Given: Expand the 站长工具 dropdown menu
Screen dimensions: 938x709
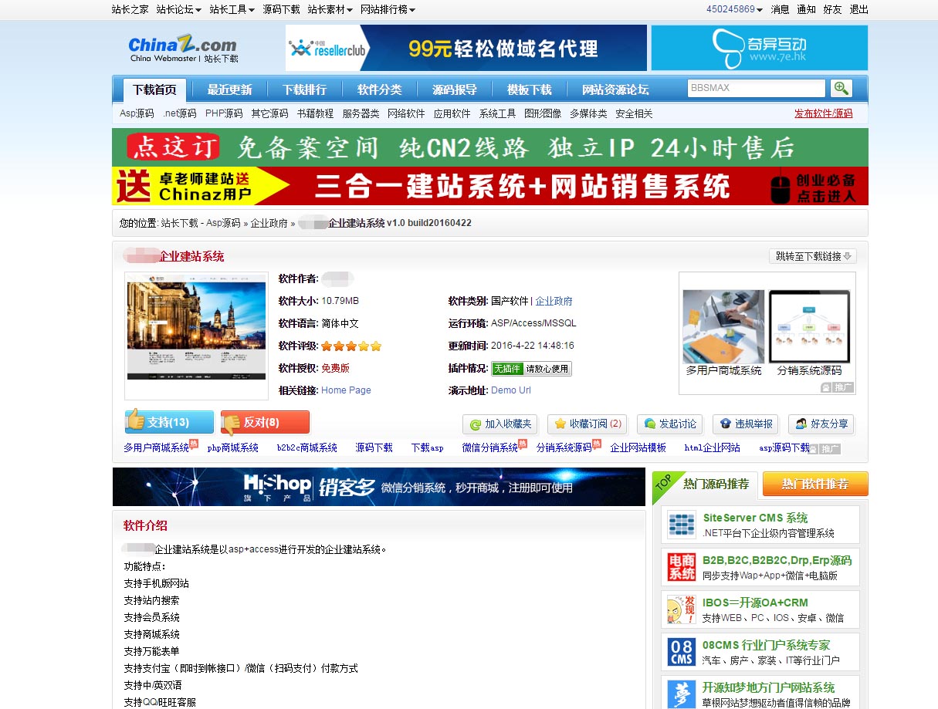Looking at the screenshot, I should pyautogui.click(x=232, y=10).
